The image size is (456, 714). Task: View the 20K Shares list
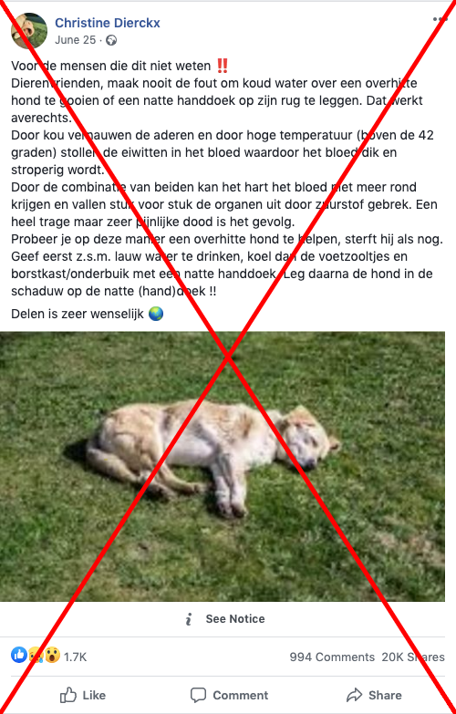pyautogui.click(x=413, y=657)
